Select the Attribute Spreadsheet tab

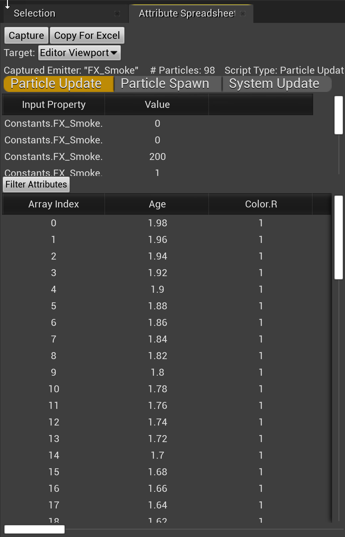click(187, 14)
